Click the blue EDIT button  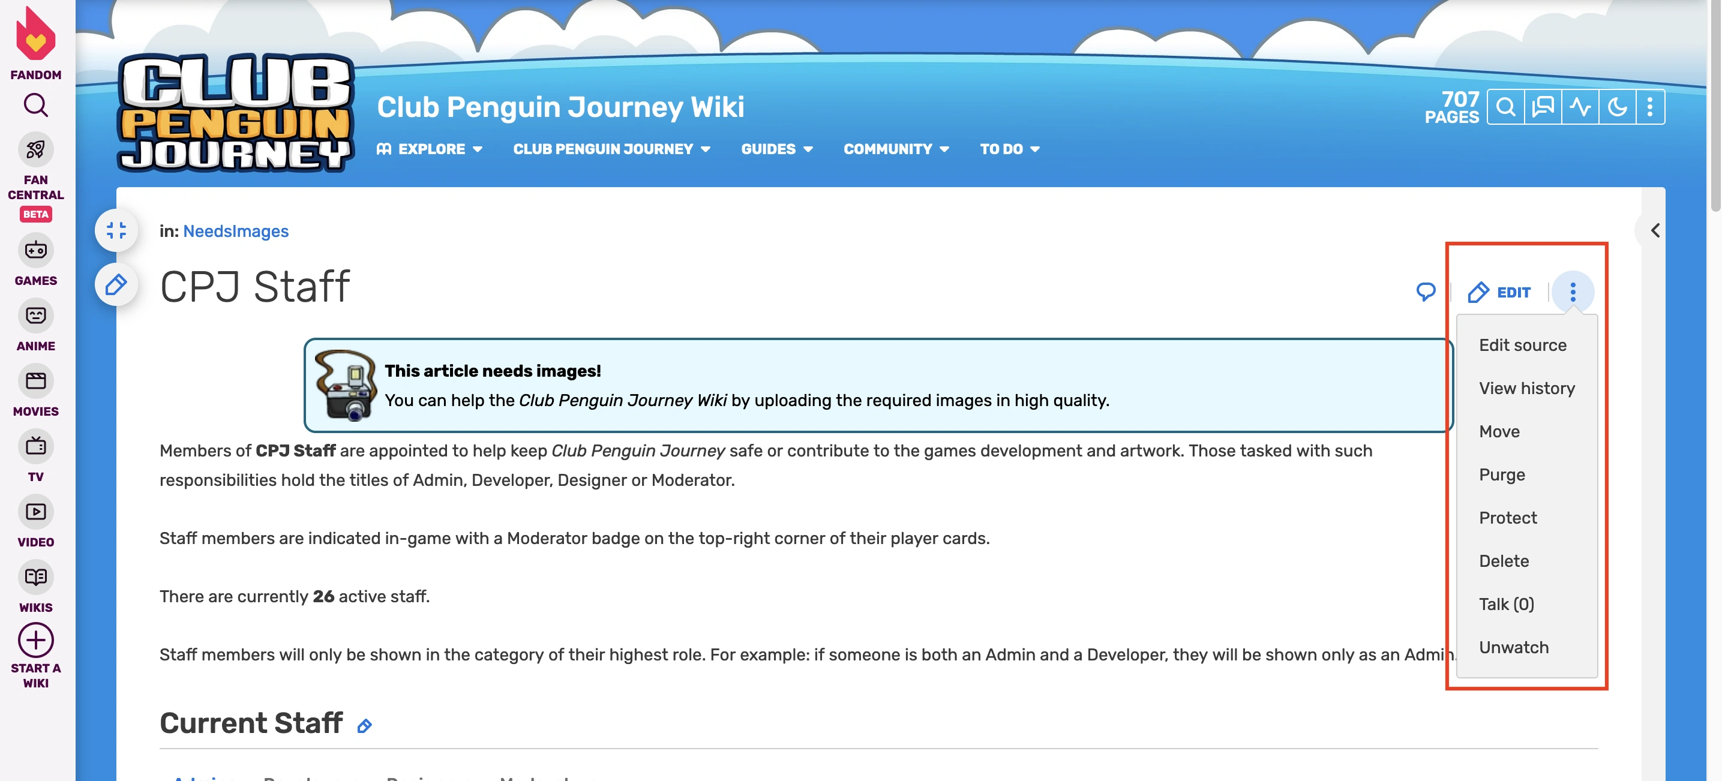1499,292
